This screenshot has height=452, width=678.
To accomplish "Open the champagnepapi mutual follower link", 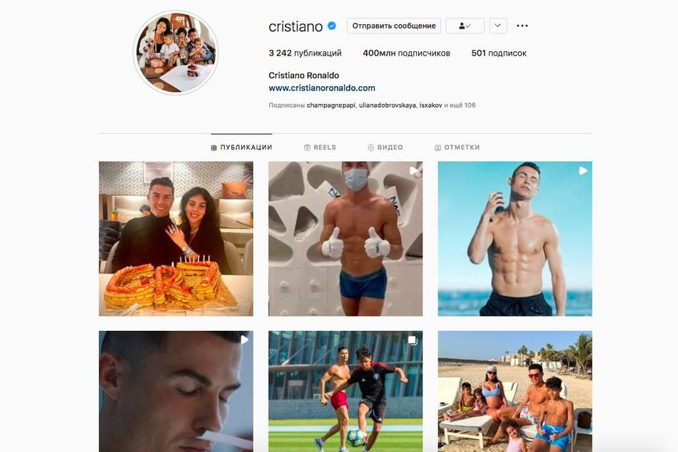I will click(330, 105).
